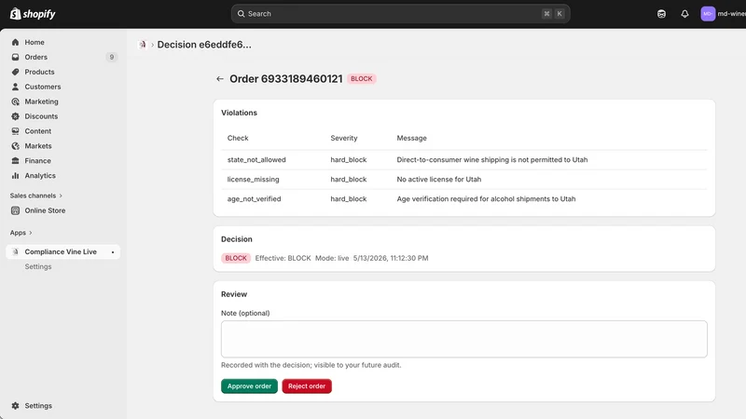The image size is (746, 419).
Task: Click 'No active license for Utah' message
Action: (438, 179)
